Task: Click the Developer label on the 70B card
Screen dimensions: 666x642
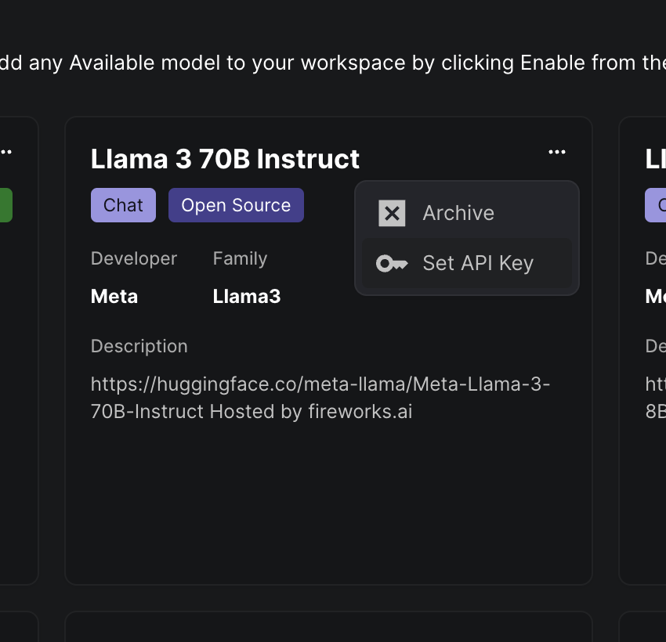Action: pos(134,258)
